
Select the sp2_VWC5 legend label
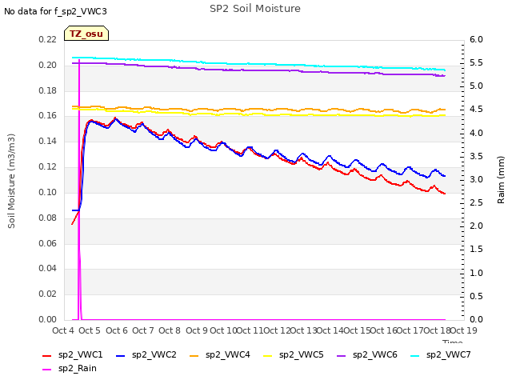coord(301,355)
